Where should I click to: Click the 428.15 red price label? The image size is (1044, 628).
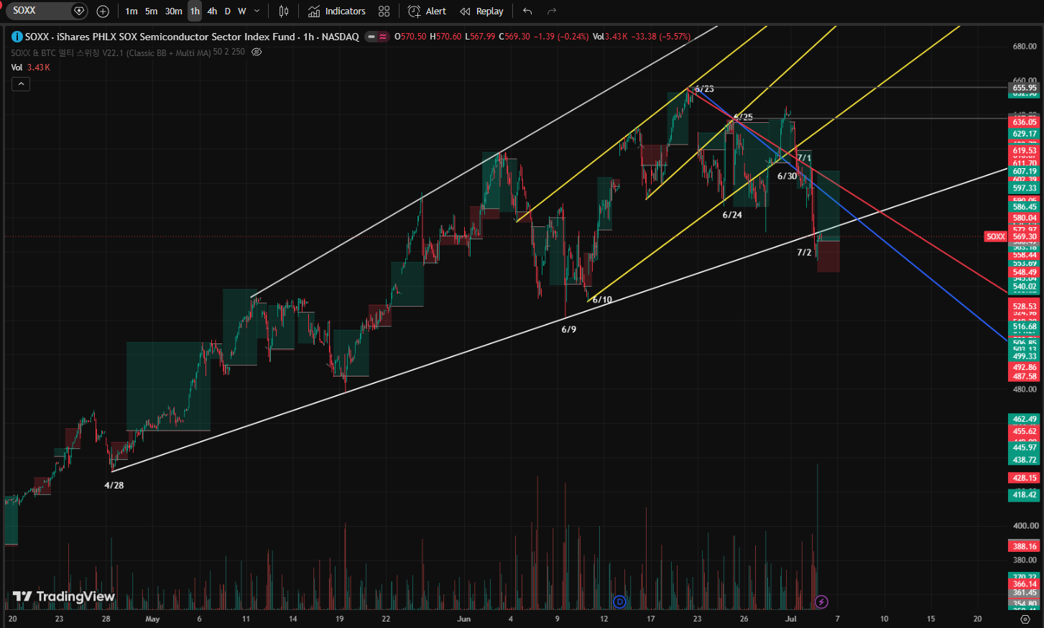pos(1025,478)
